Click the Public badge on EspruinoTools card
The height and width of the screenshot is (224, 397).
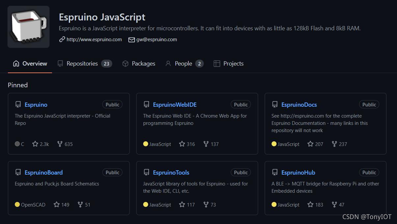tap(241, 172)
